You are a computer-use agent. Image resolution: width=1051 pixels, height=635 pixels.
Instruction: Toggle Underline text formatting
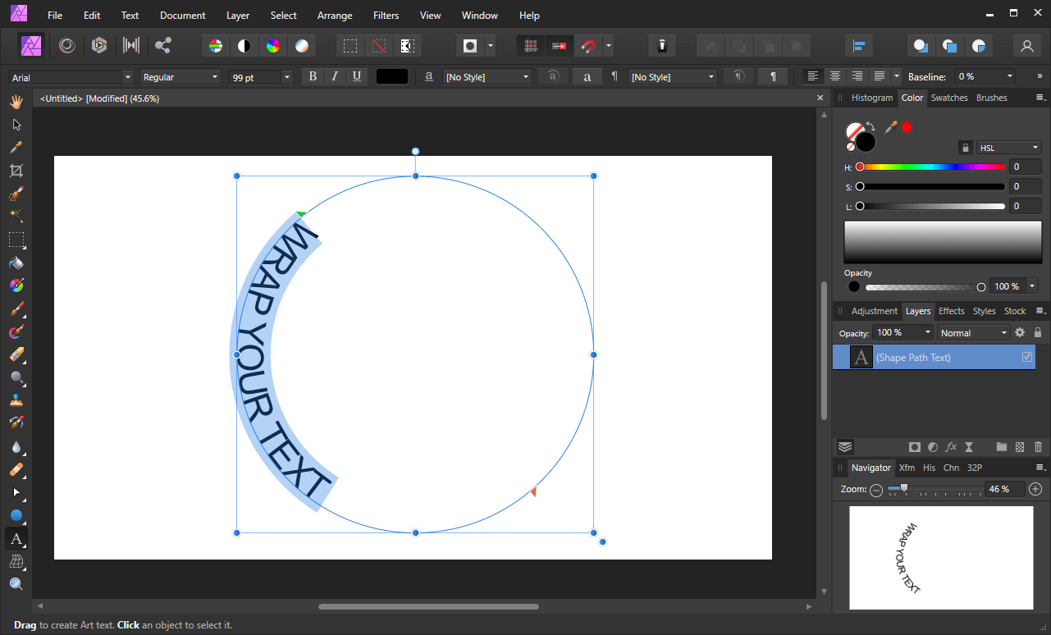pos(356,76)
